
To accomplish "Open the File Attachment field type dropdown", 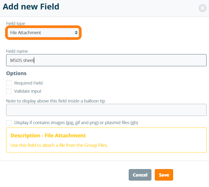I will [41, 33].
